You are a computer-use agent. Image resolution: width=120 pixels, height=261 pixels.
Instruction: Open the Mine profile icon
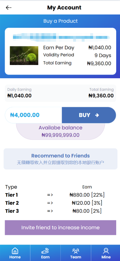106,251
